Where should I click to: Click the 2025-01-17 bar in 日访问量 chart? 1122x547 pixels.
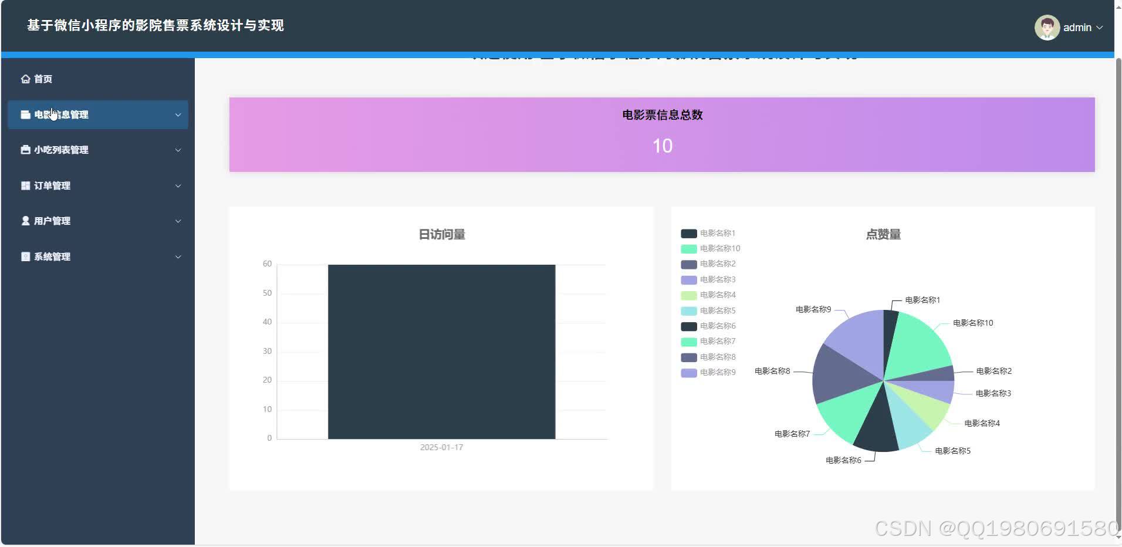point(441,350)
